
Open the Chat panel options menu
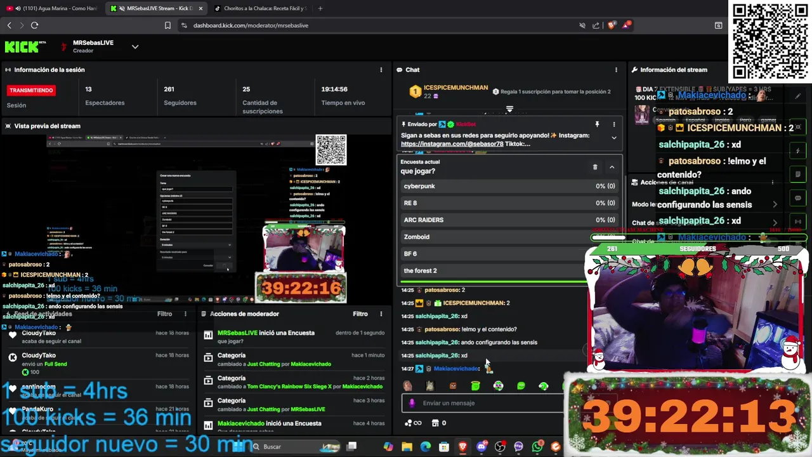click(x=616, y=70)
